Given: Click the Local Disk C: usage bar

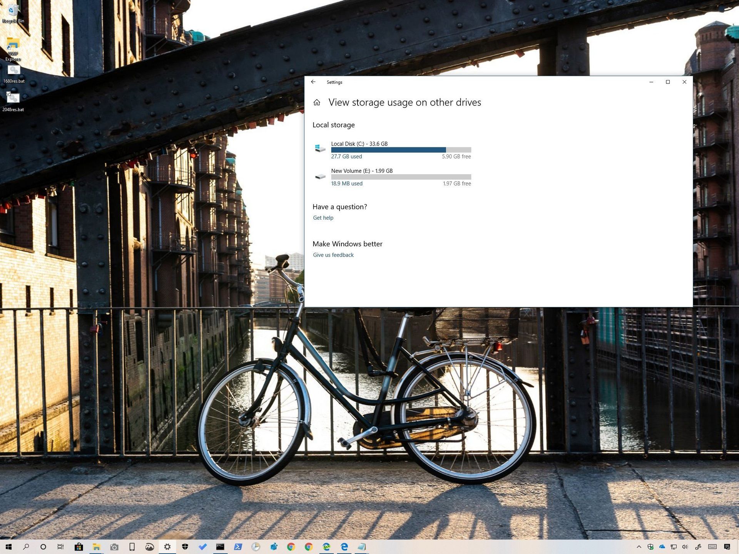Looking at the screenshot, I should (400, 150).
